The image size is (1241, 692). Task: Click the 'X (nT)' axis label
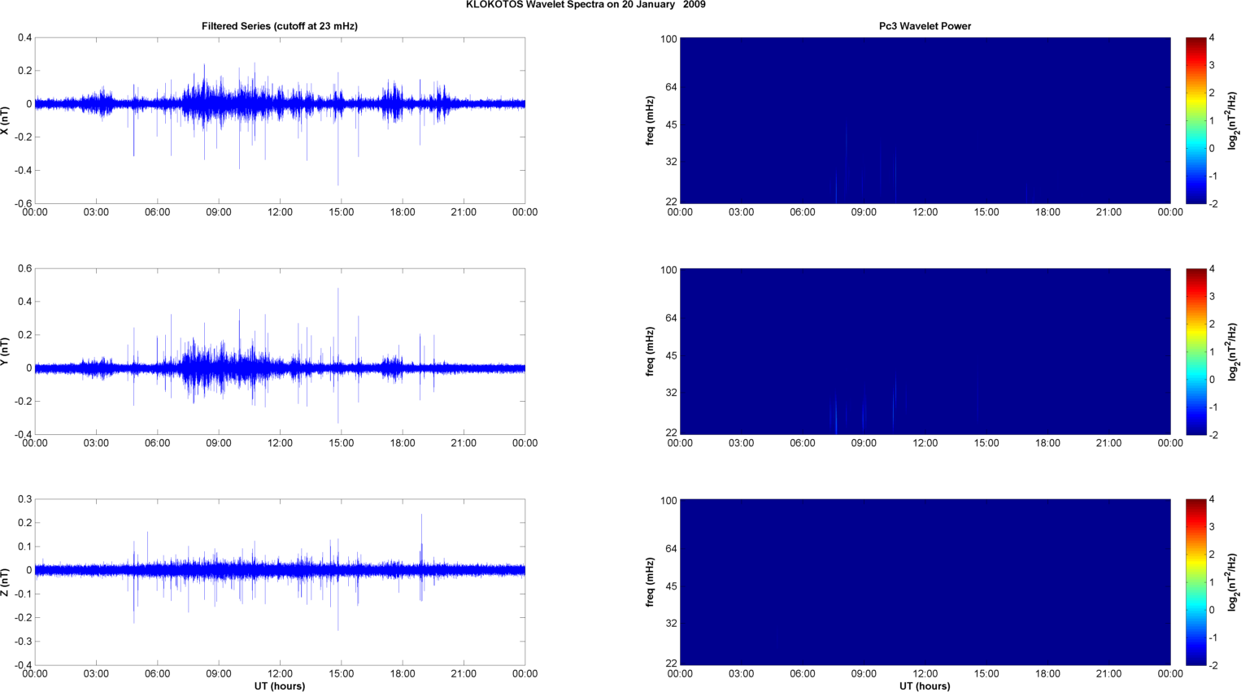[5, 120]
